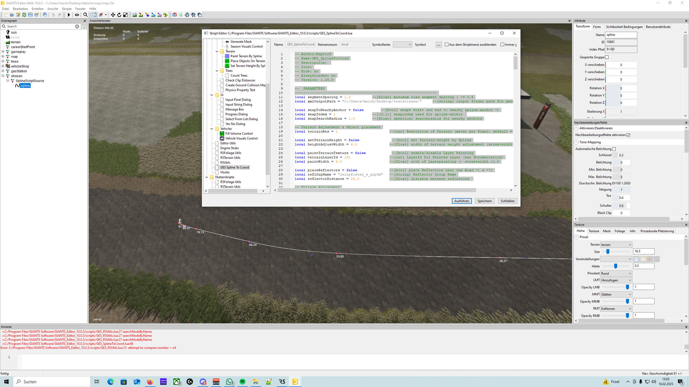The image size is (689, 387).
Task: Click the open folder toolbar icon
Action: (12, 15)
